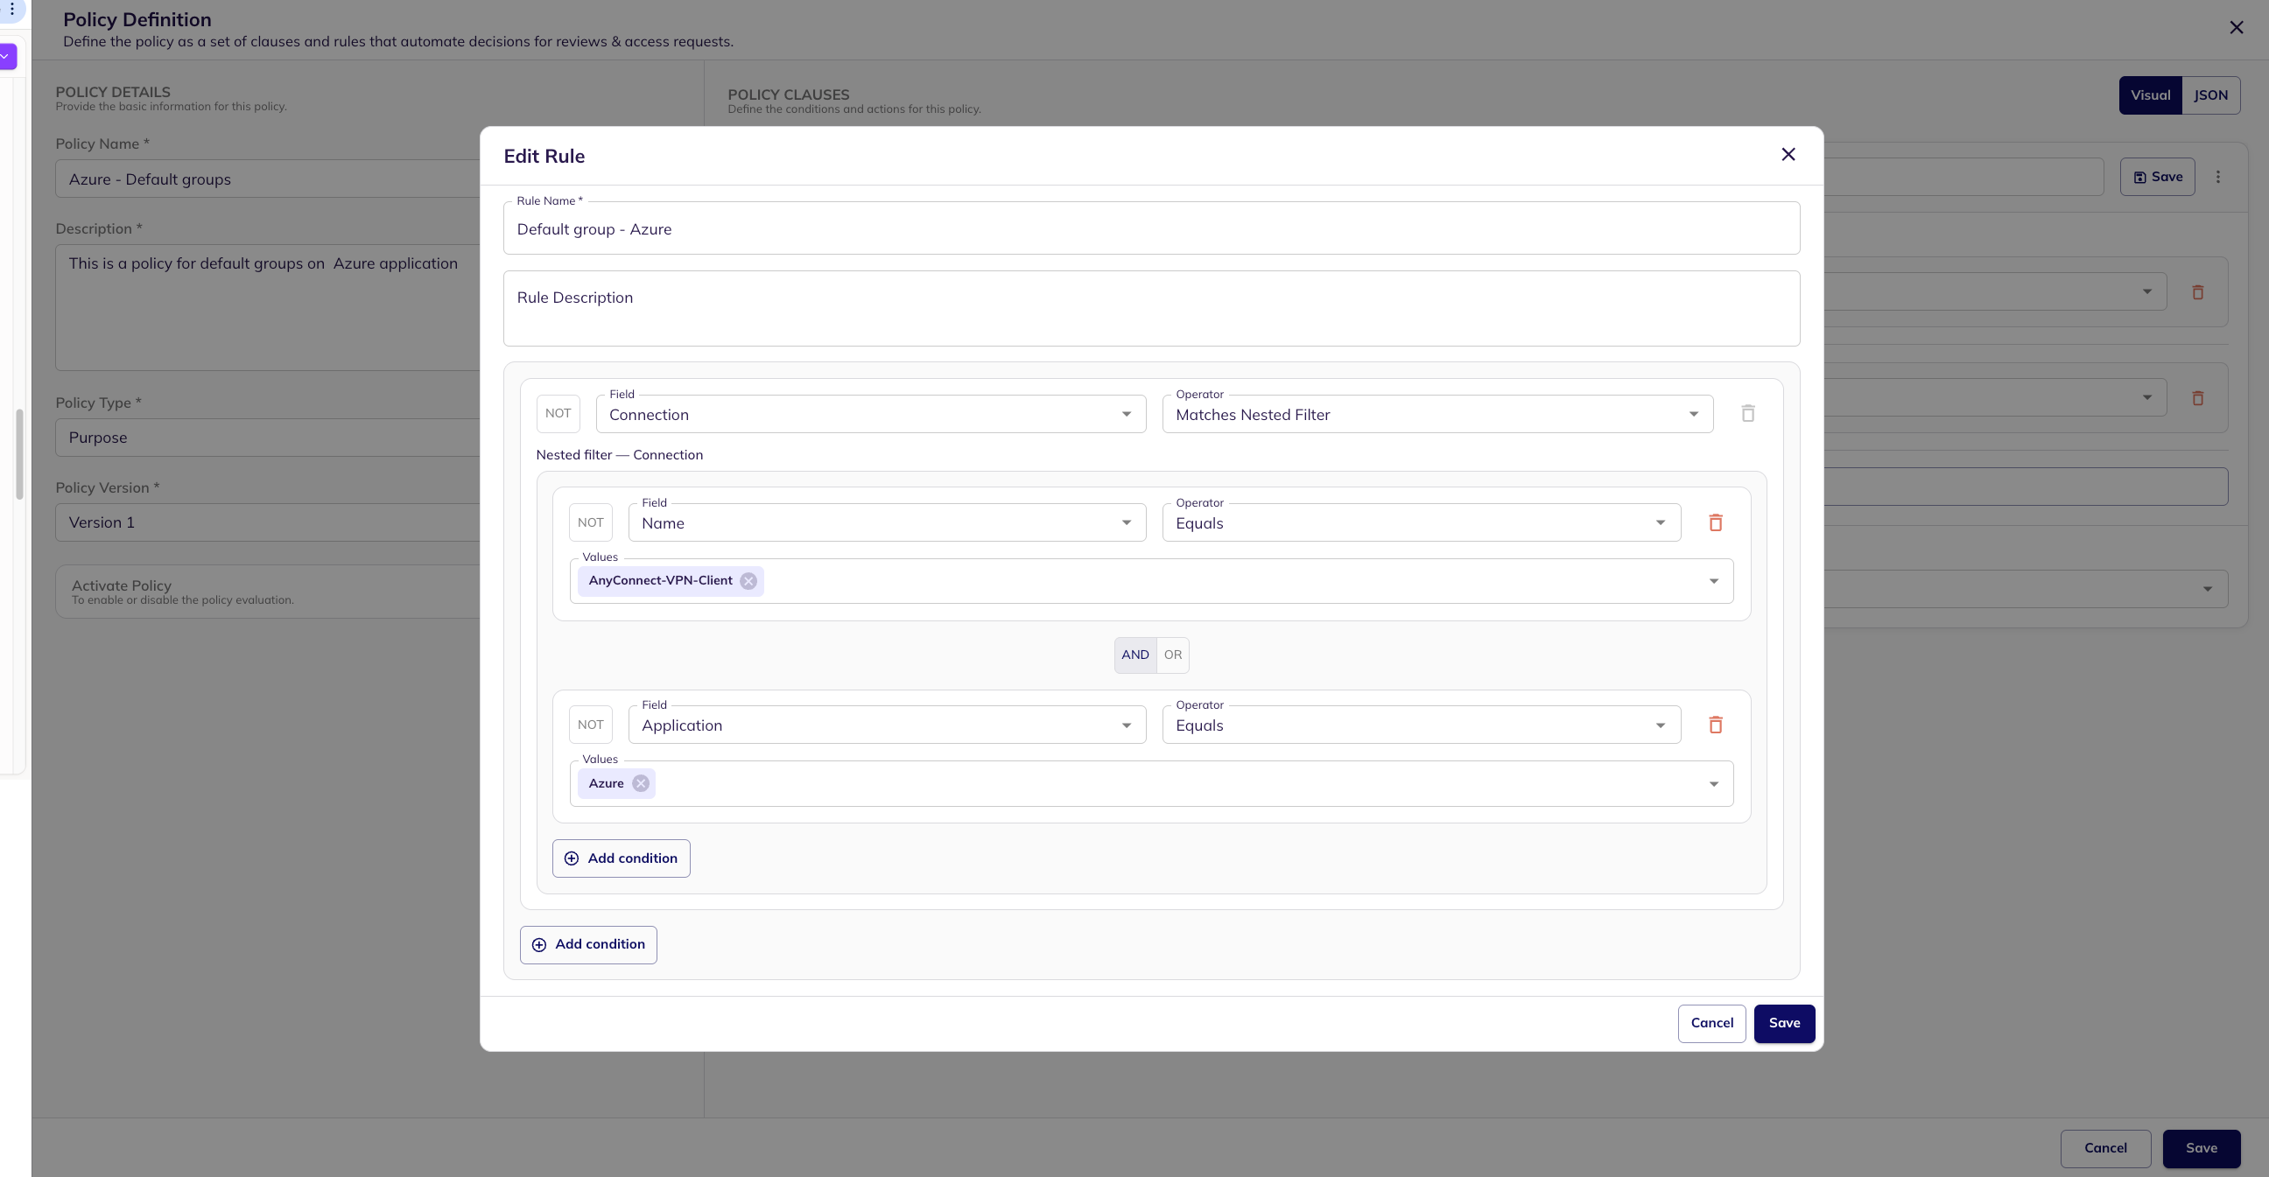The height and width of the screenshot is (1177, 2269).
Task: Toggle NOT for the Connection condition
Action: (x=558, y=414)
